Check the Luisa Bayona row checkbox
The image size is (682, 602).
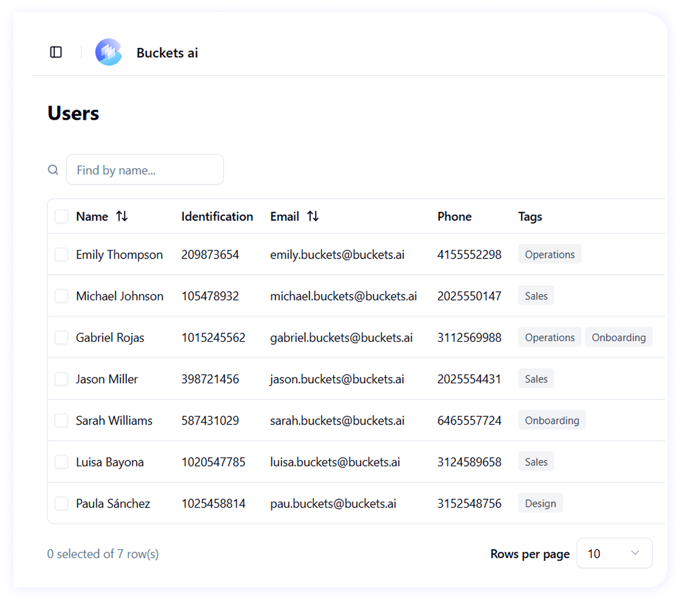tap(61, 462)
